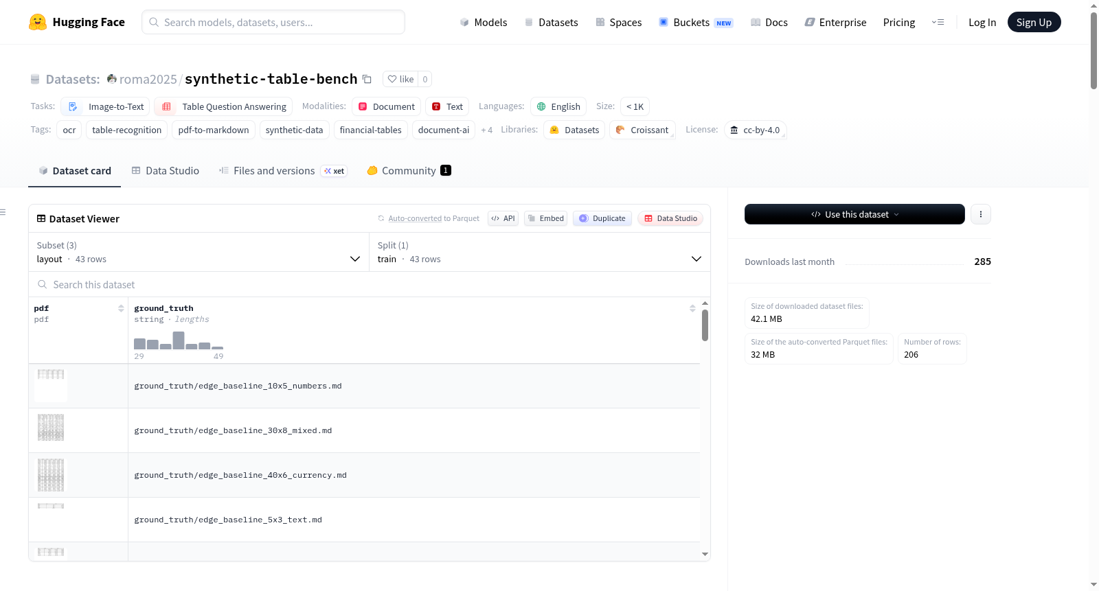Screen dimensions: 1099x591
Task: Click the API button in Dataset Viewer
Action: click(503, 218)
